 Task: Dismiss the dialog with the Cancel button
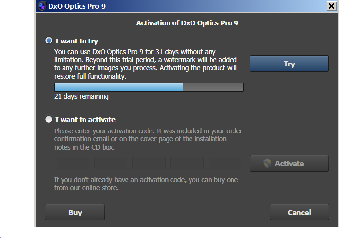pyautogui.click(x=299, y=212)
